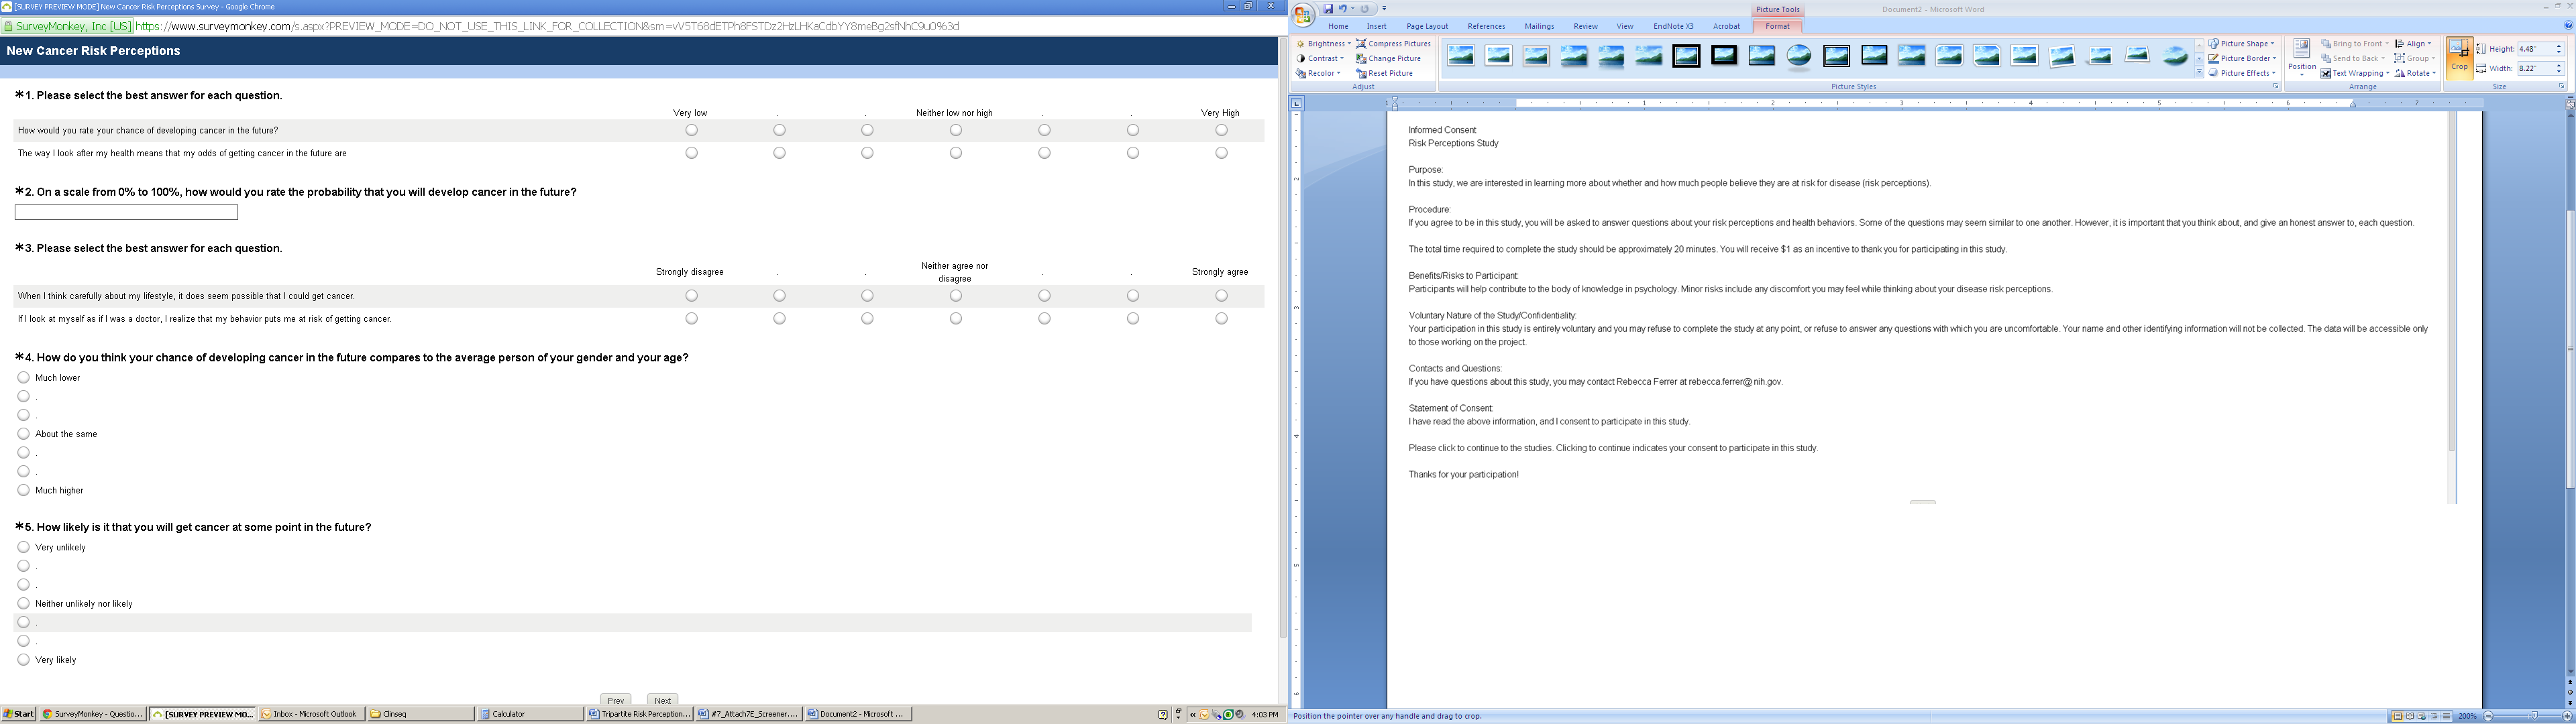Image resolution: width=2576 pixels, height=724 pixels.
Task: Choose 'Very High' for first cancer chance question
Action: 1221,130
